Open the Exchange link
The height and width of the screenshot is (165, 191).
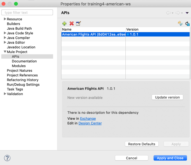click(88, 119)
